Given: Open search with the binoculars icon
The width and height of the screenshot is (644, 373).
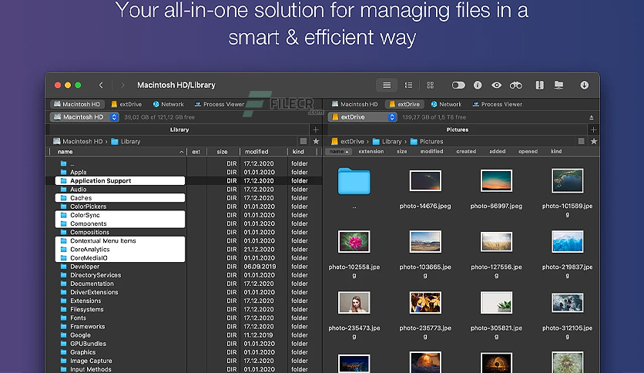Looking at the screenshot, I should coord(516,85).
